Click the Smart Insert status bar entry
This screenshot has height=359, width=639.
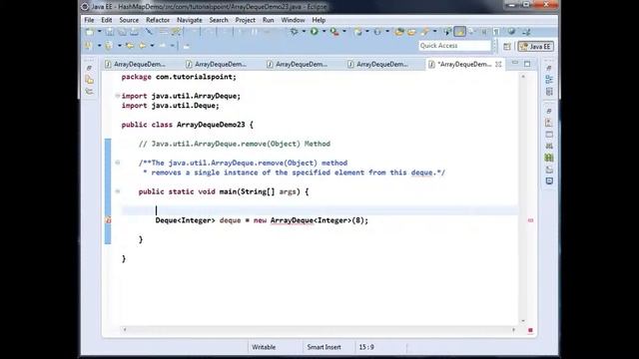(x=323, y=347)
